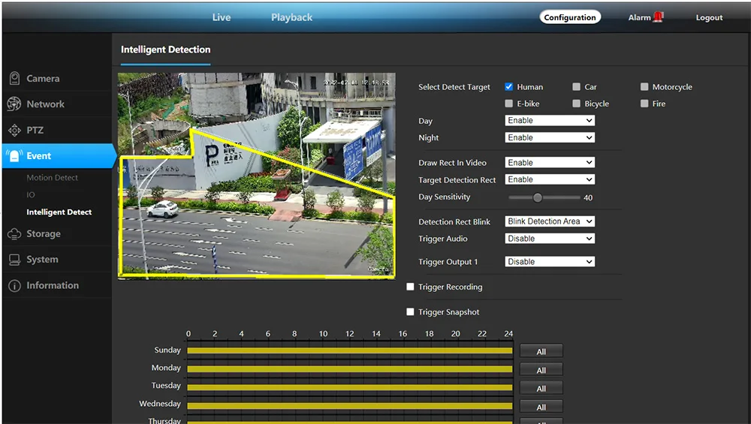Enable the Car detect target

576,86
